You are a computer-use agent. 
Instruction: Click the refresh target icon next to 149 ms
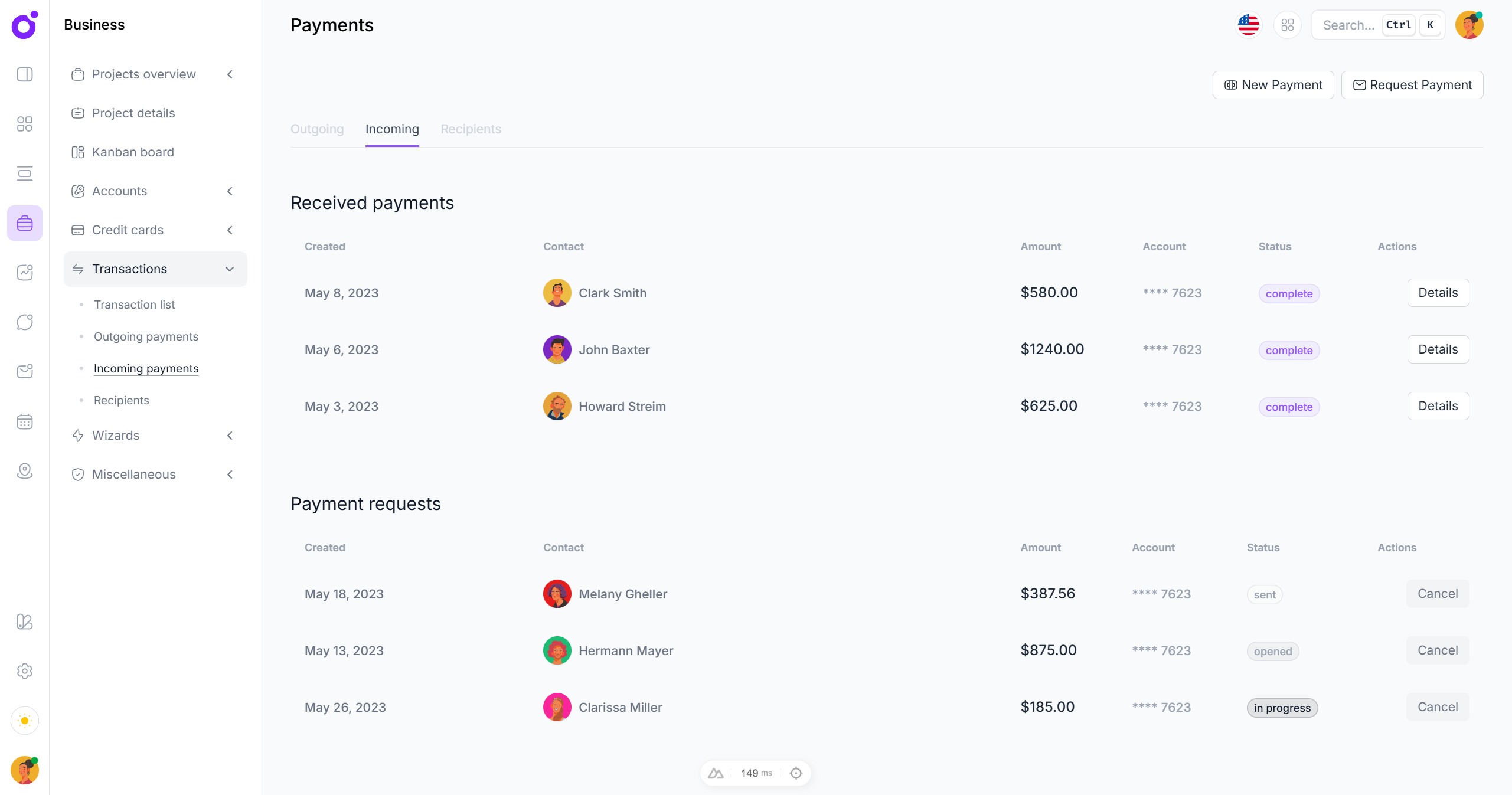[796, 773]
